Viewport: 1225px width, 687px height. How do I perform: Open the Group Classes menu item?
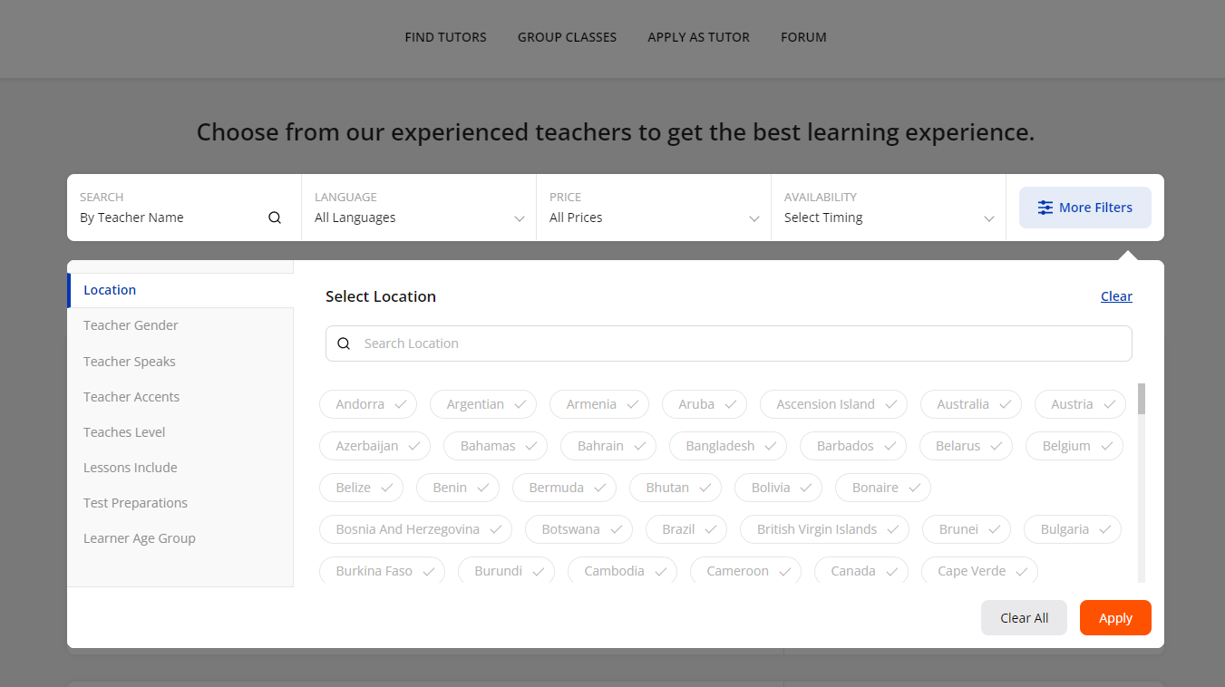click(x=567, y=37)
